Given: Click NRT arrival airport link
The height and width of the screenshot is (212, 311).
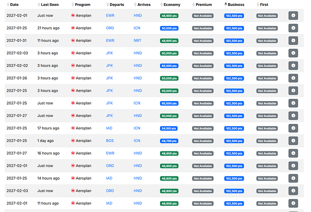Looking at the screenshot, I should 137,40.
